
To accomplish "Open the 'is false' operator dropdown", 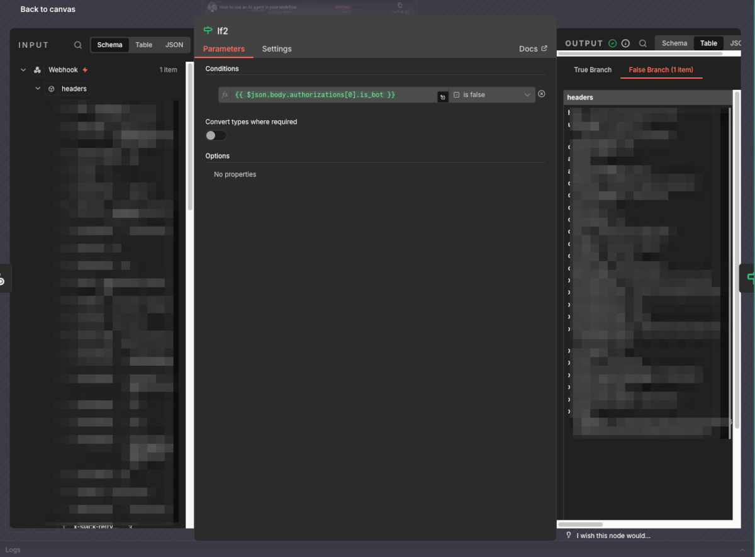I will click(x=492, y=94).
